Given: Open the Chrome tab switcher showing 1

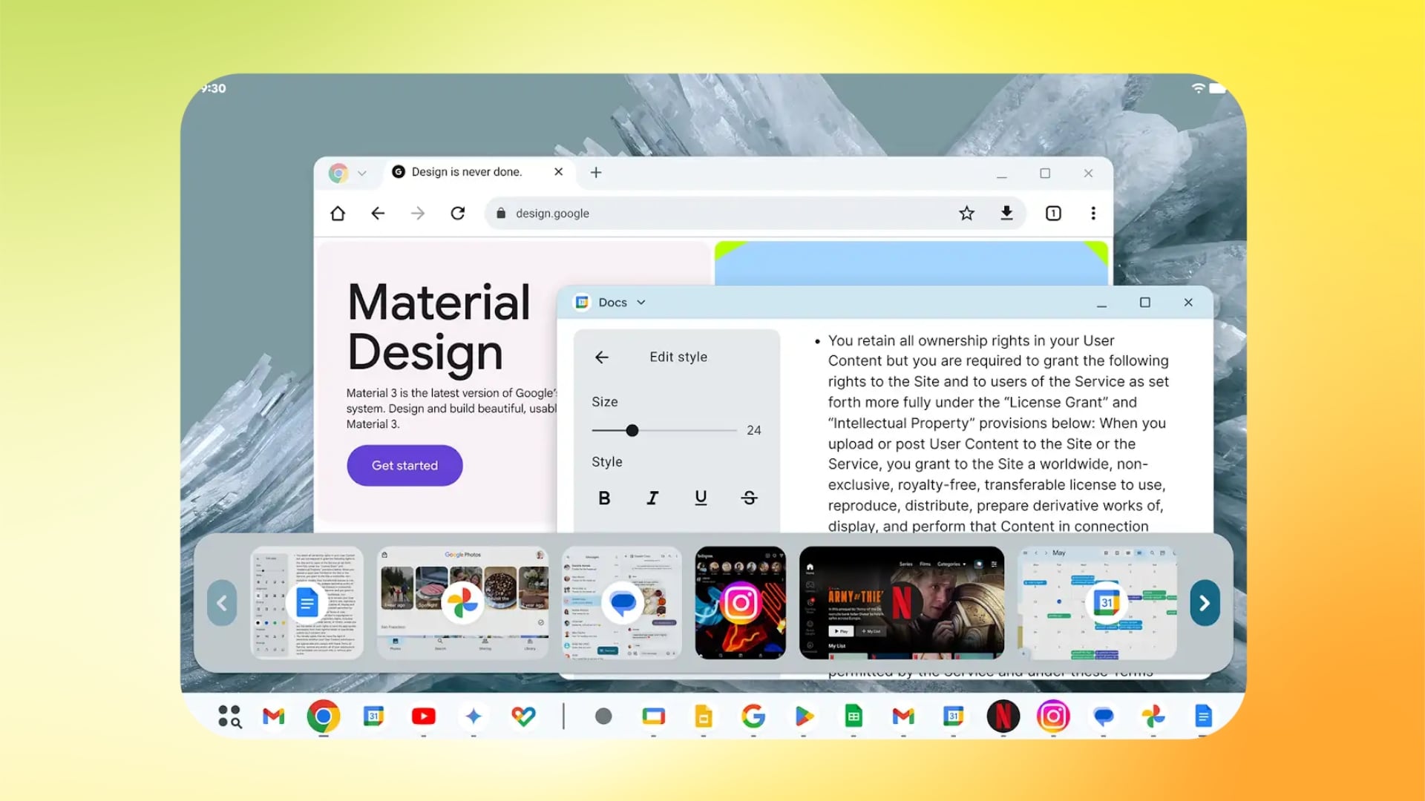Looking at the screenshot, I should 1053,214.
